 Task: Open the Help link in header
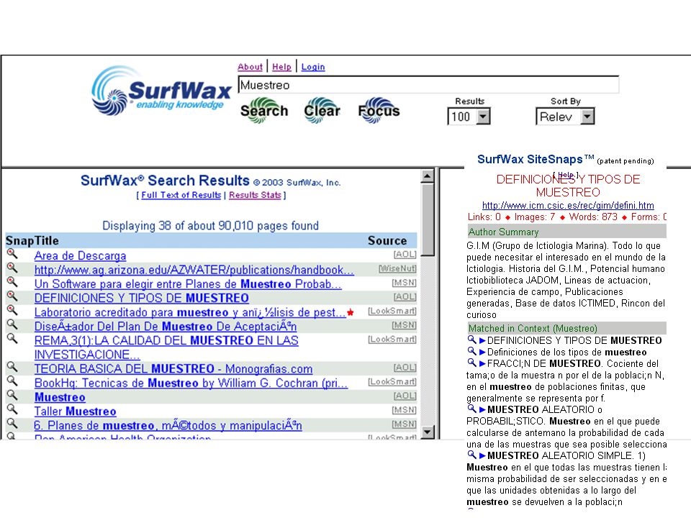(x=281, y=67)
